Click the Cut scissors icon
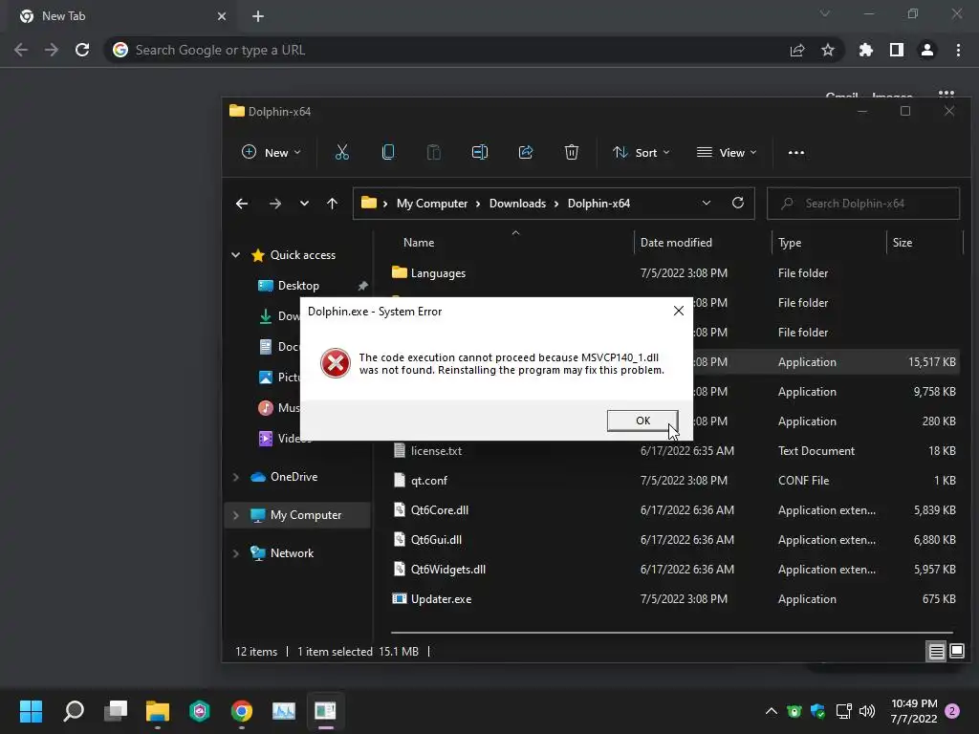This screenshot has width=979, height=734. pyautogui.click(x=342, y=152)
